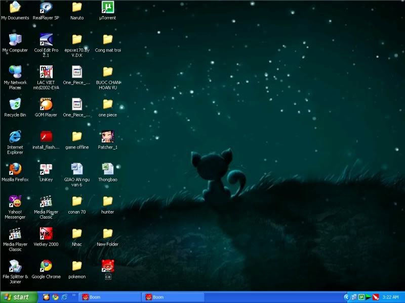The height and width of the screenshot is (303, 405).
Task: Select the Mozilla Firefox shortcut
Action: pyautogui.click(x=15, y=172)
